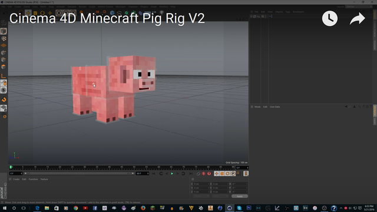Open Microsoft Edge from taskbar
The width and height of the screenshot is (377, 212).
click(x=37, y=208)
